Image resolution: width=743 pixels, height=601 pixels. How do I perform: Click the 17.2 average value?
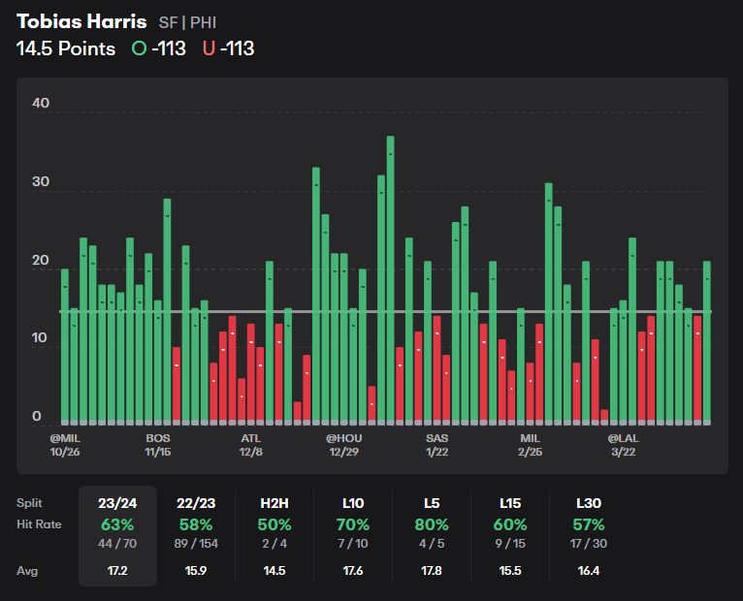click(x=117, y=571)
